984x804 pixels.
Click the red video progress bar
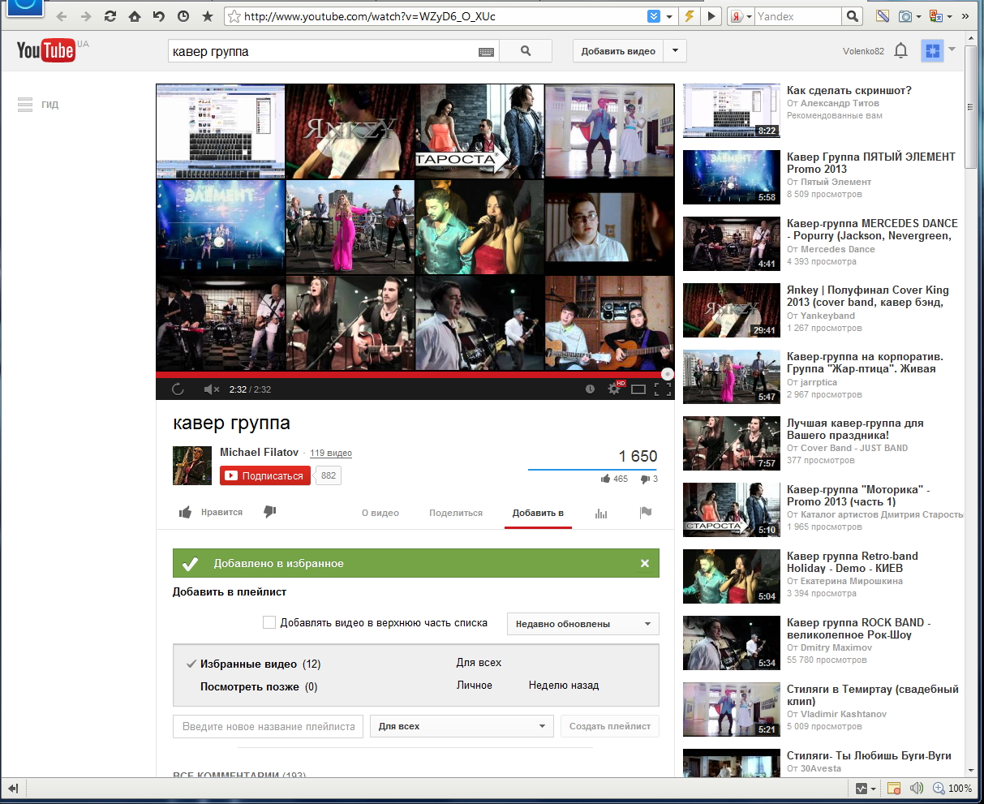coord(415,374)
